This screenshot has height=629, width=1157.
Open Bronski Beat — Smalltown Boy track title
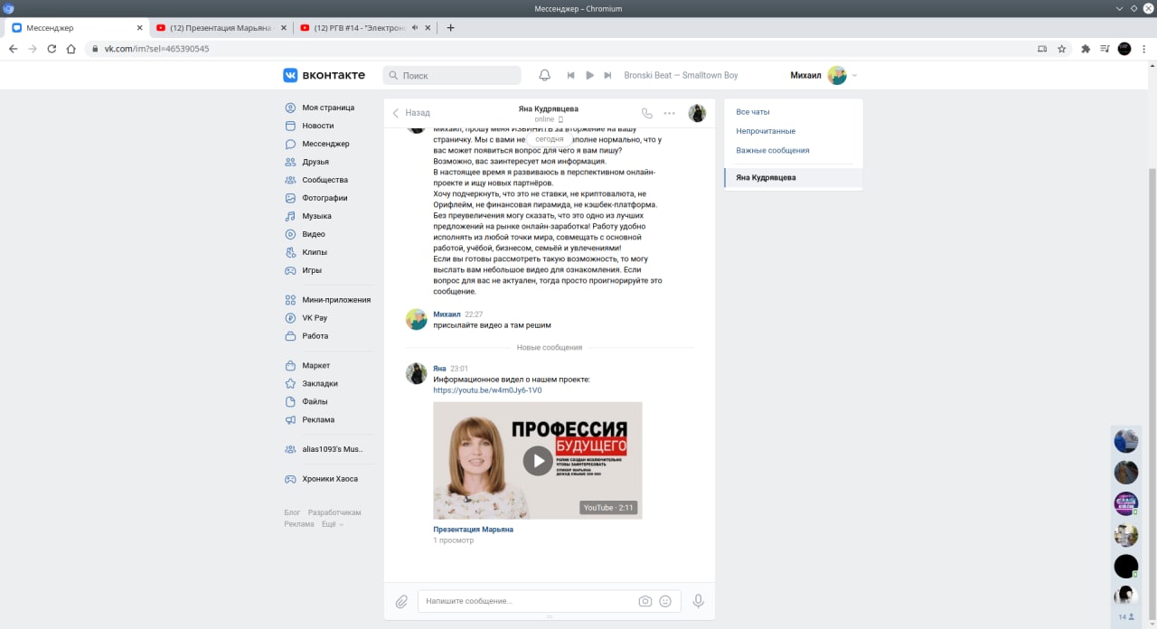pos(681,75)
